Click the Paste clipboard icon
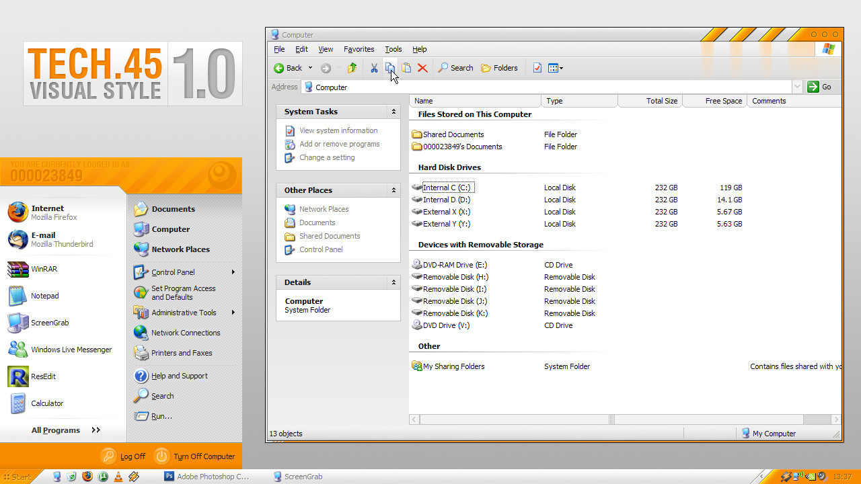 (406, 68)
